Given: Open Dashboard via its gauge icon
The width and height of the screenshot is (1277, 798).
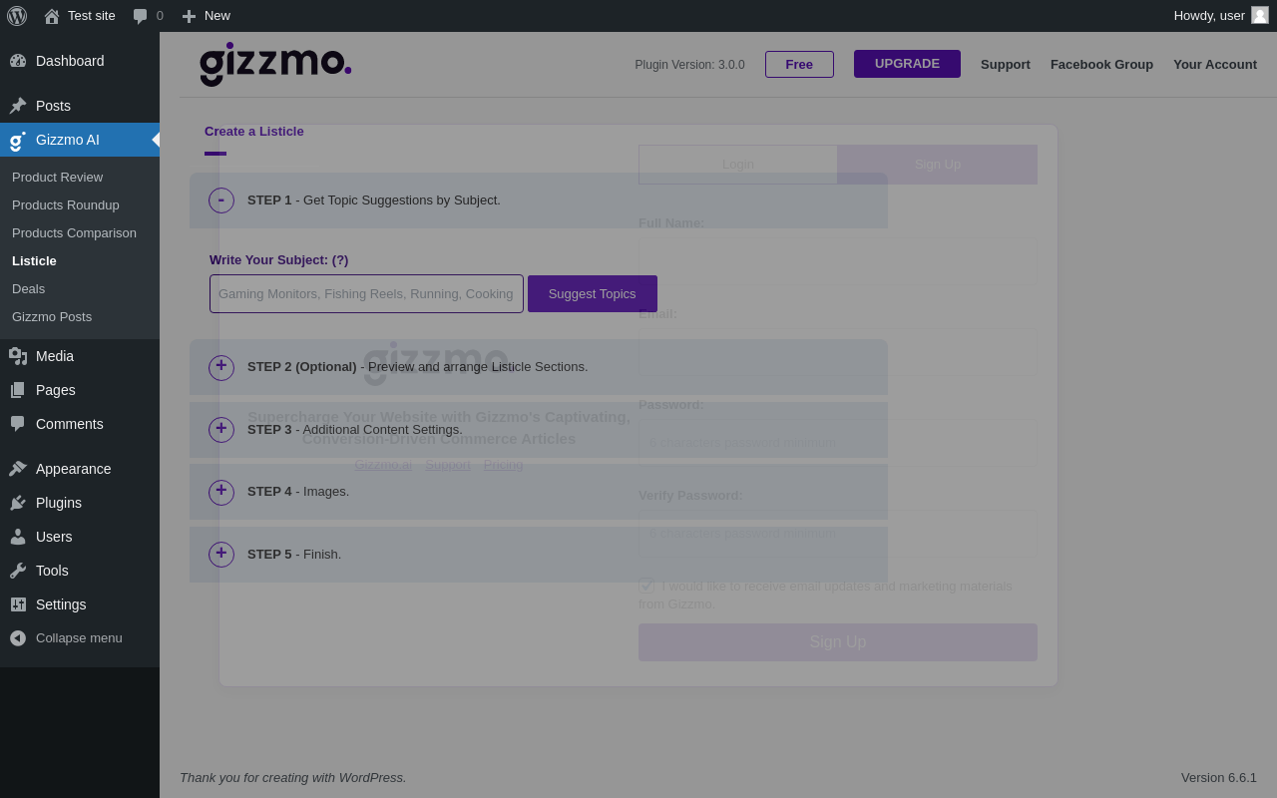Looking at the screenshot, I should tap(18, 61).
